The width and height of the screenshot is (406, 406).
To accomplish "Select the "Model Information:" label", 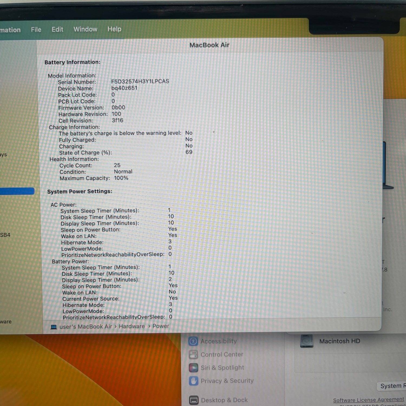I will (72, 76).
